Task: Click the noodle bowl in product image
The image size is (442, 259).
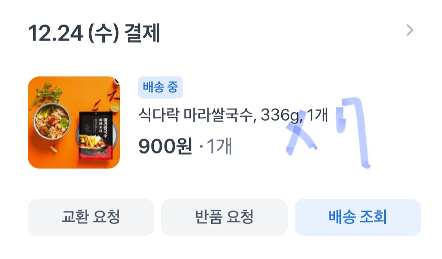Action: click(x=52, y=122)
